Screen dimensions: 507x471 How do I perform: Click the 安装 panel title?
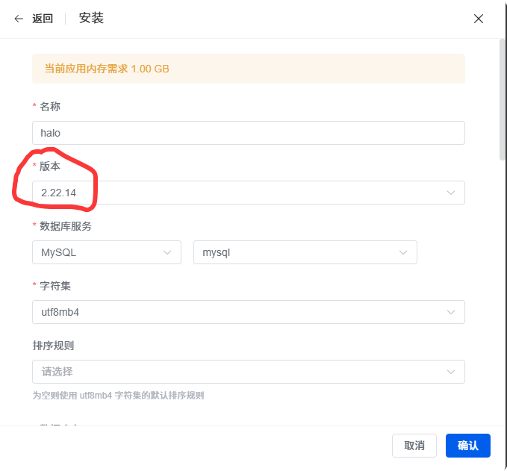(91, 18)
